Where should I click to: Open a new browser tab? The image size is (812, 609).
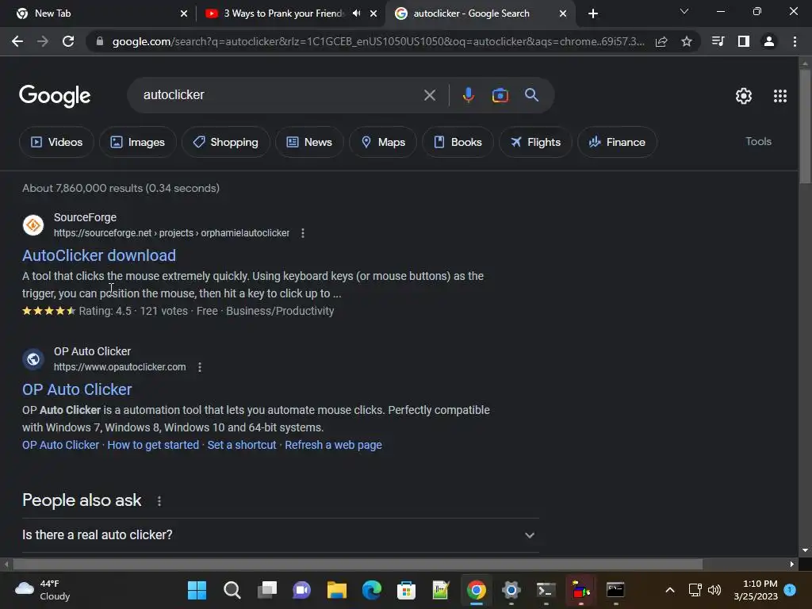(593, 13)
